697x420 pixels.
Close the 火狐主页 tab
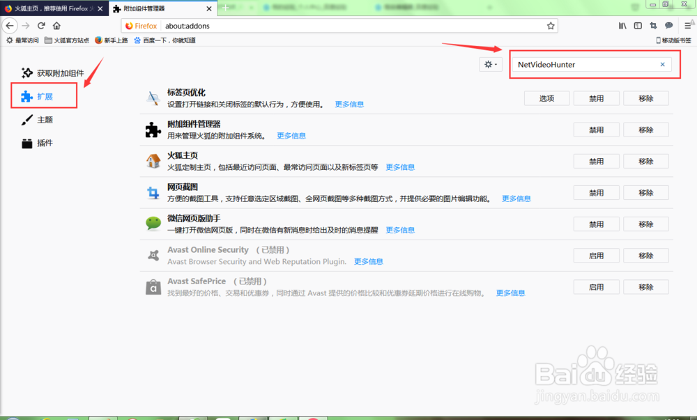(x=100, y=8)
